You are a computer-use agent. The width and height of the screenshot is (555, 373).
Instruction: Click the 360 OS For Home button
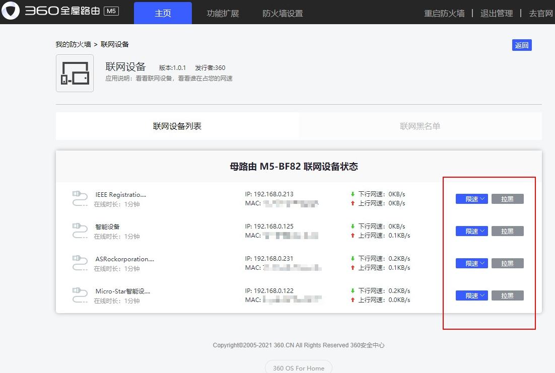click(298, 368)
